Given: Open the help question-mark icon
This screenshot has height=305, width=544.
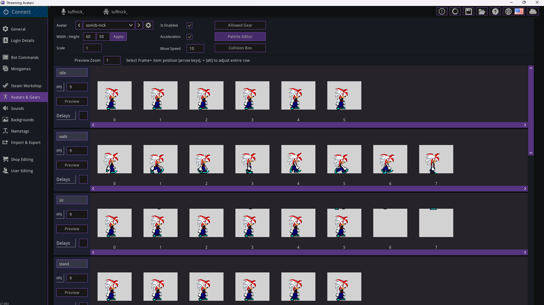Looking at the screenshot, I should pyautogui.click(x=495, y=11).
